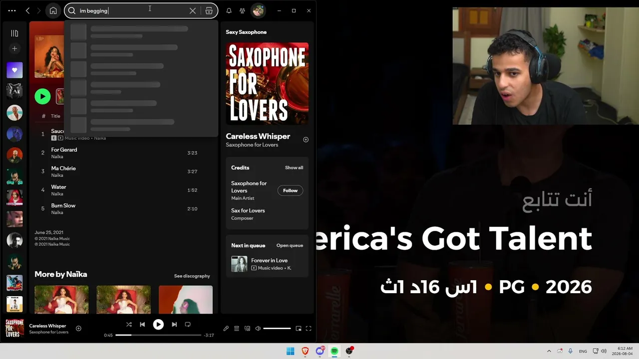Open the miniplayer
Viewport: 639px width, 359px height.
(x=299, y=329)
